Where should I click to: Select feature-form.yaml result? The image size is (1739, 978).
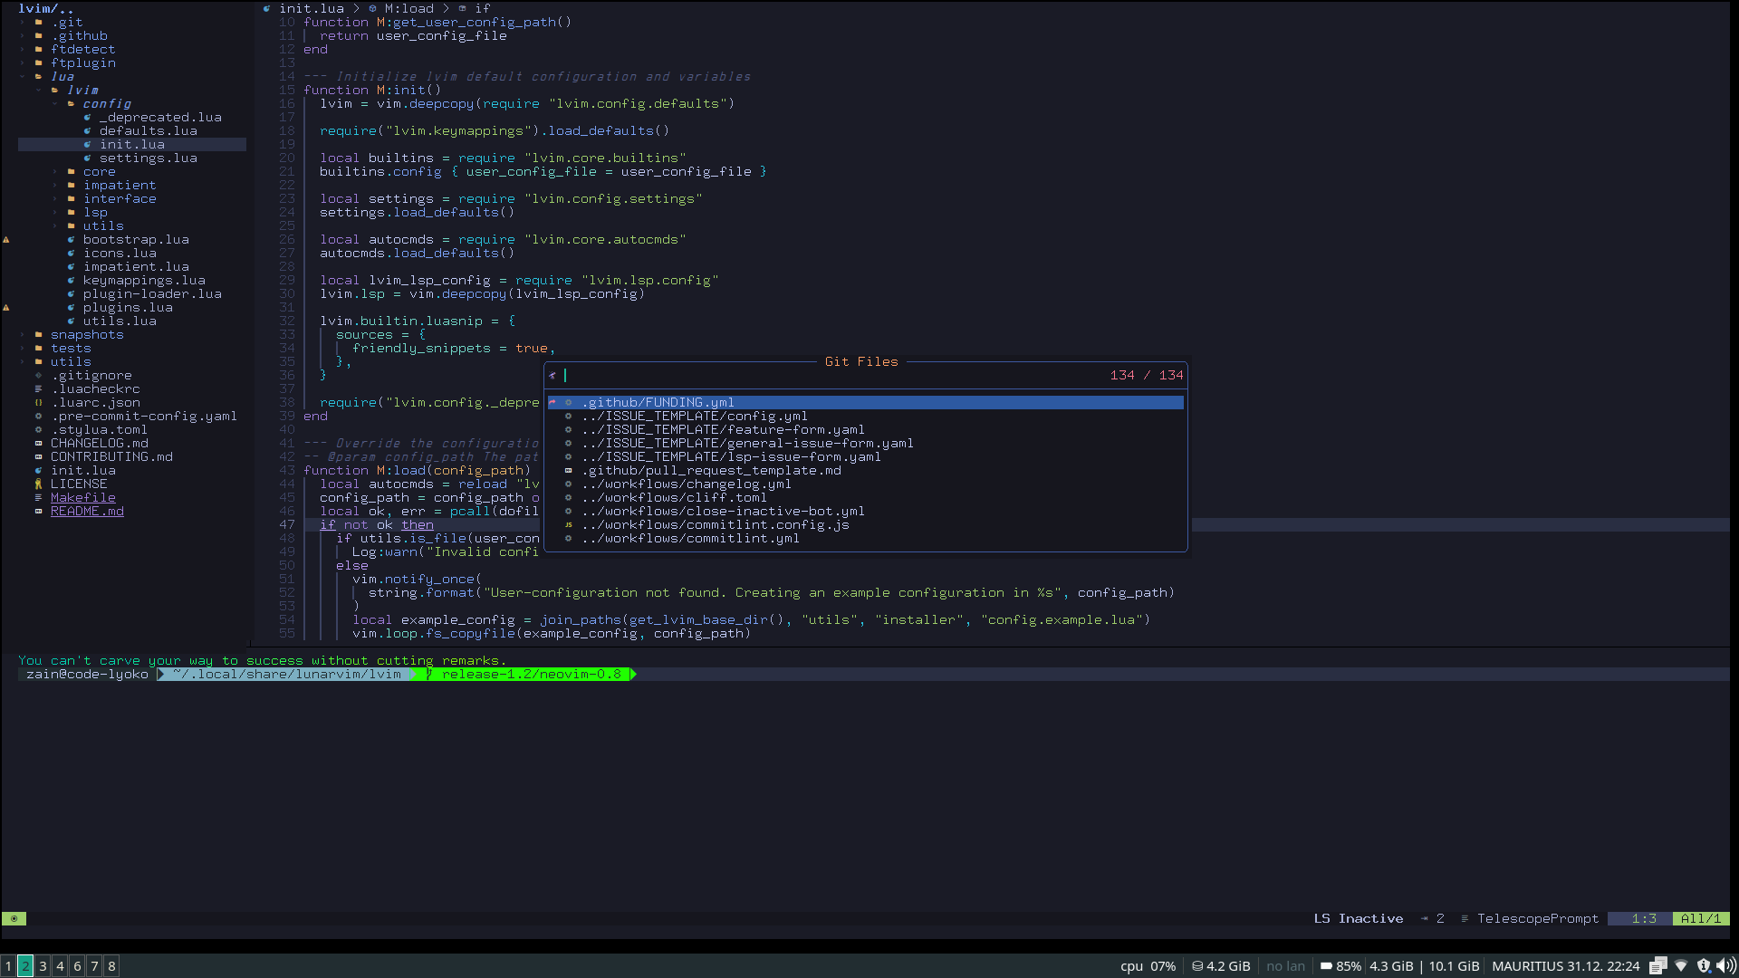click(723, 430)
